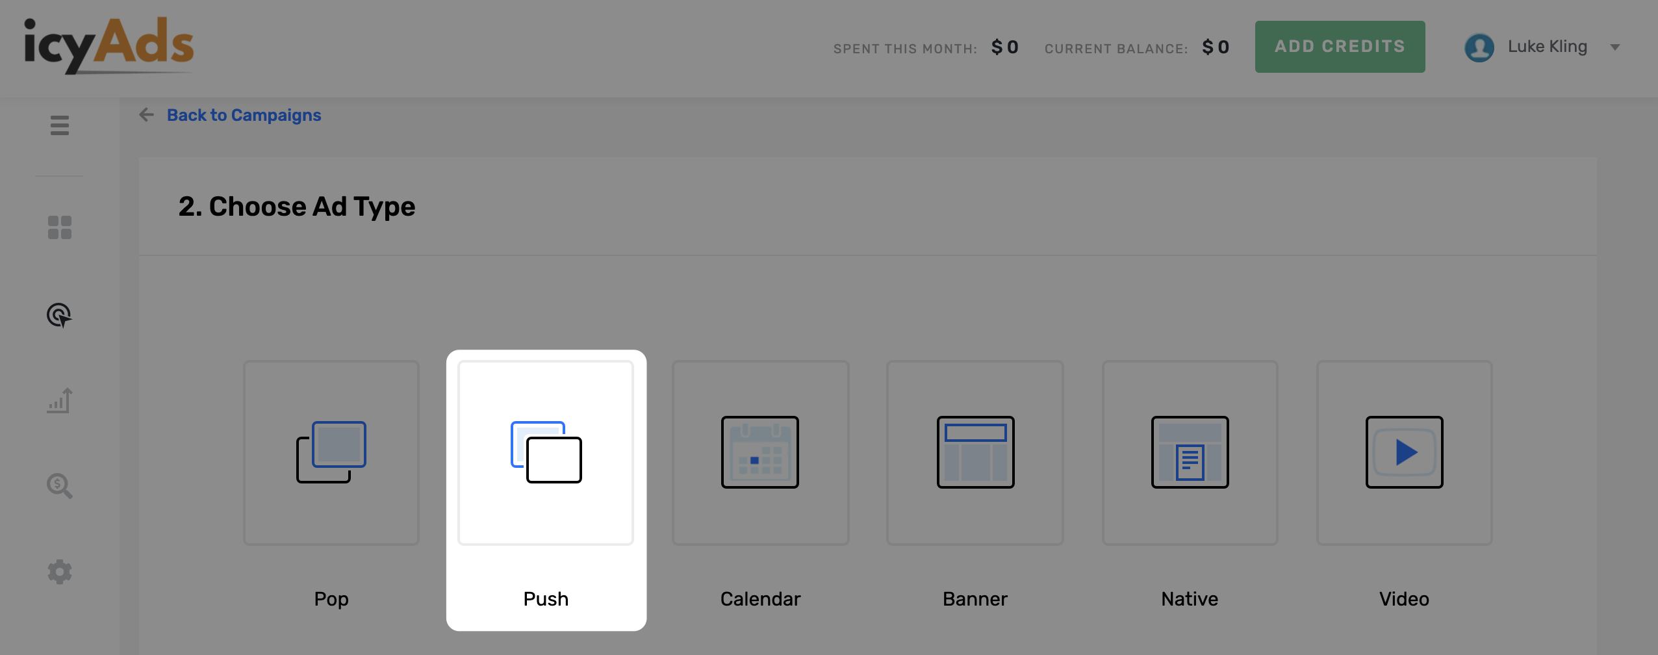1658x655 pixels.
Task: Click the user avatar icon
Action: pos(1479,47)
